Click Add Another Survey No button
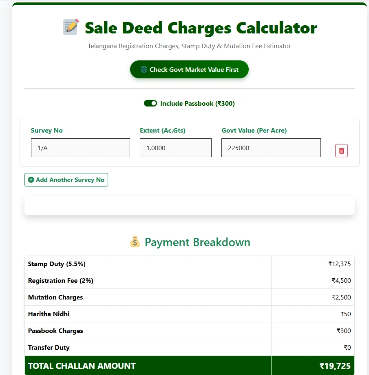Screen dimensions: 369x375 pyautogui.click(x=66, y=180)
